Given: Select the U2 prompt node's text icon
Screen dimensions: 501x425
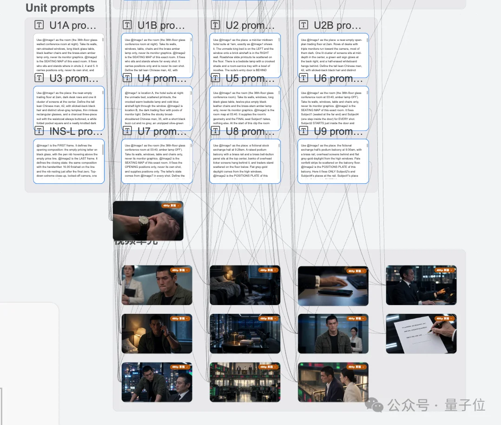Looking at the screenshot, I should coord(215,25).
